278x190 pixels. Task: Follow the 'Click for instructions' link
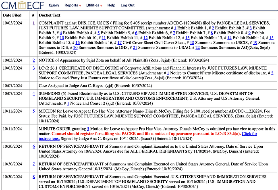[x=148, y=136]
